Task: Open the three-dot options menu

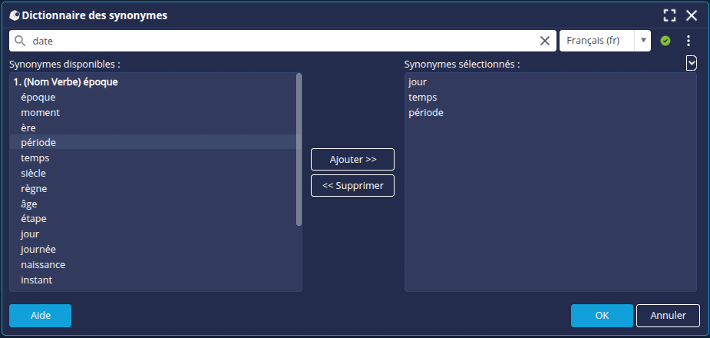Action: coord(689,41)
